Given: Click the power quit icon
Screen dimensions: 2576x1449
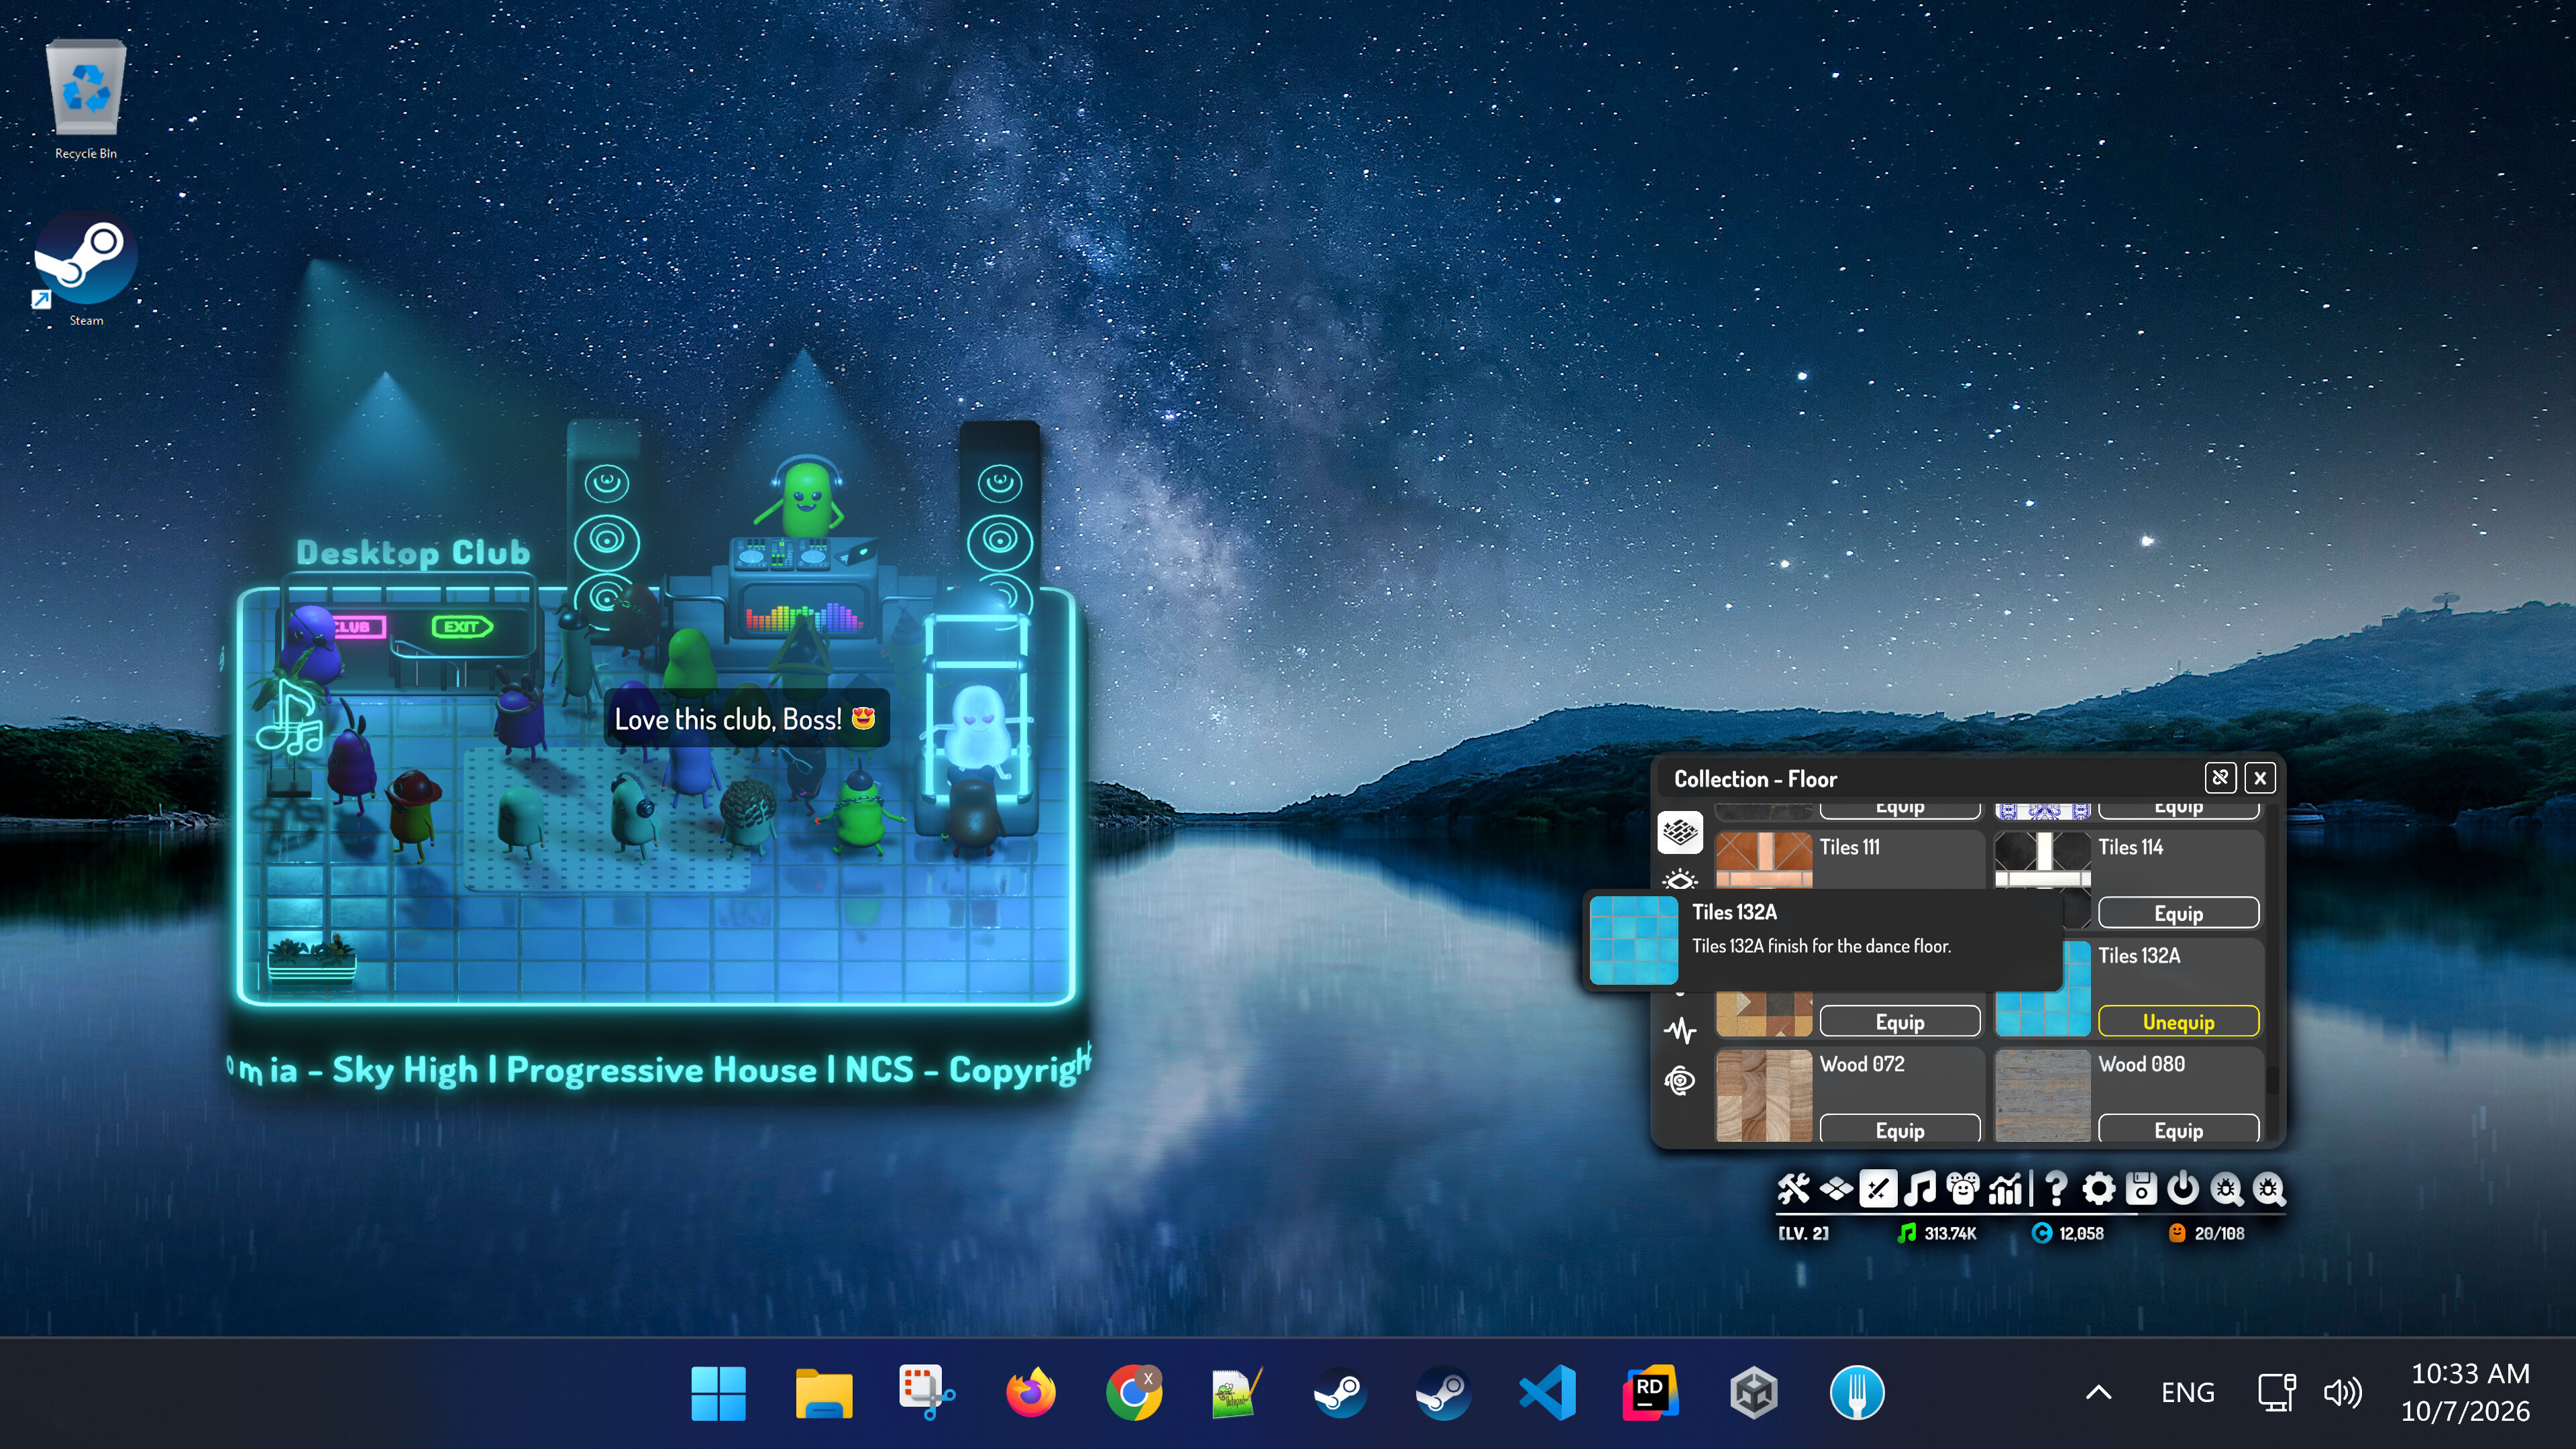Looking at the screenshot, I should (x=2182, y=1189).
